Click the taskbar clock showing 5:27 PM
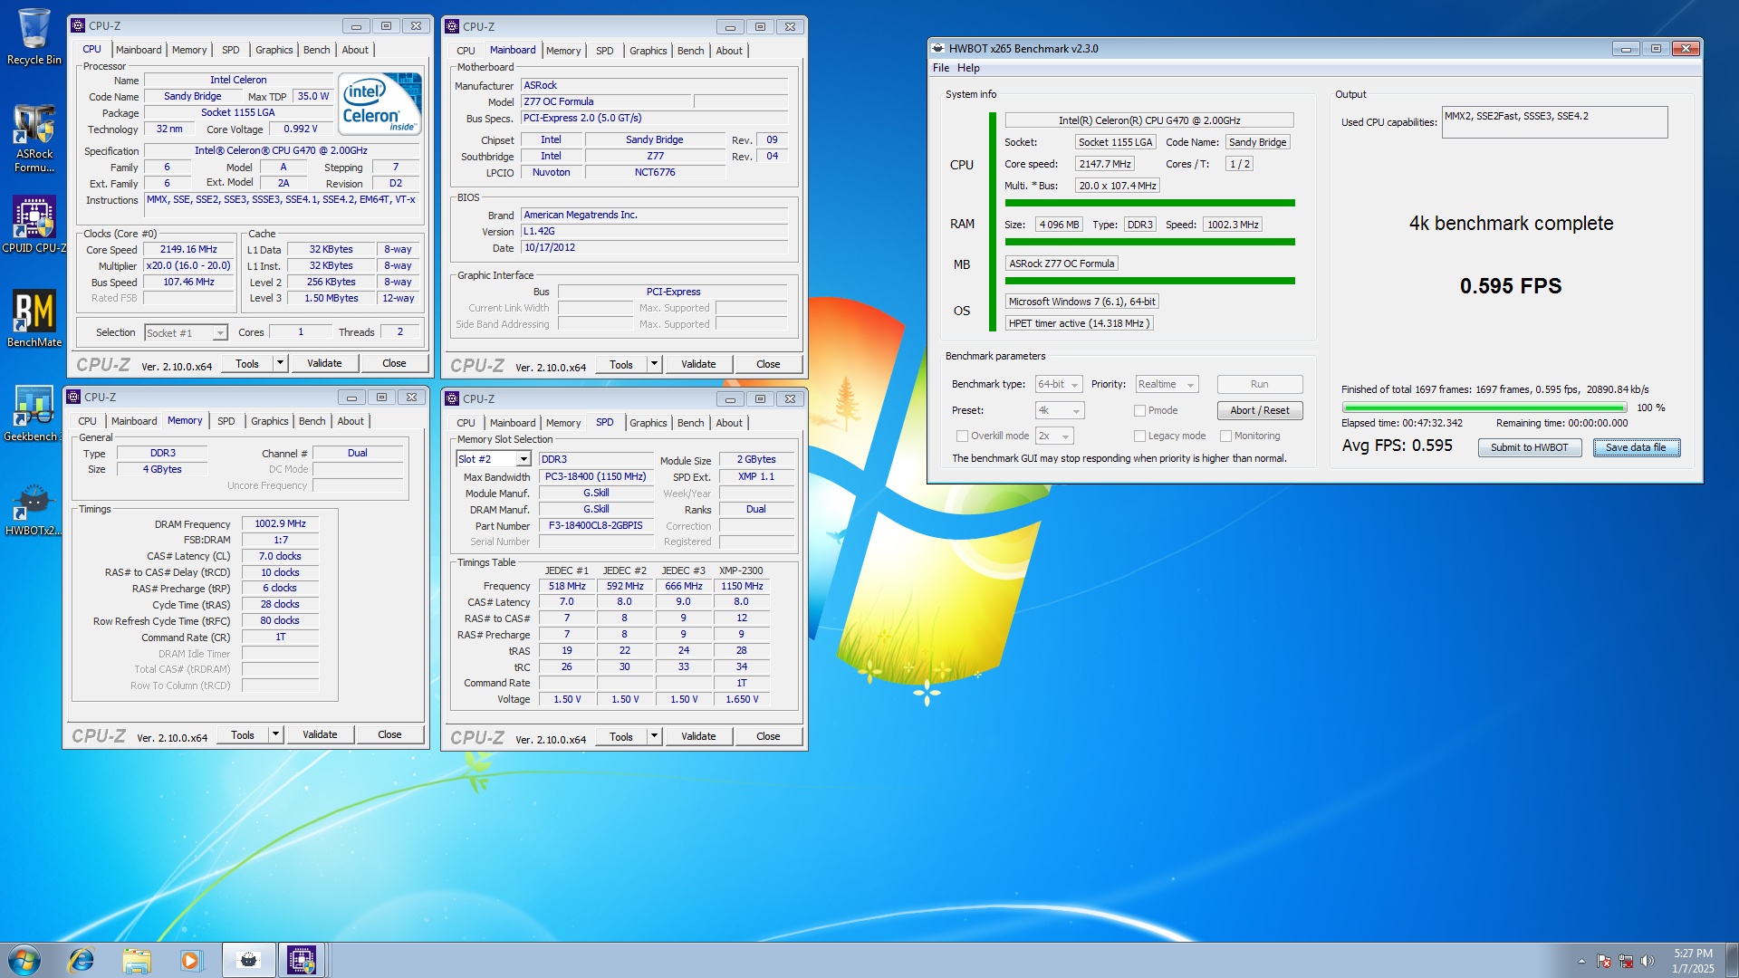The height and width of the screenshot is (978, 1739). point(1693,961)
